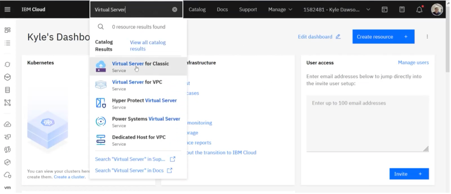
Task: Open the Support page from top bar
Action: click(x=248, y=10)
